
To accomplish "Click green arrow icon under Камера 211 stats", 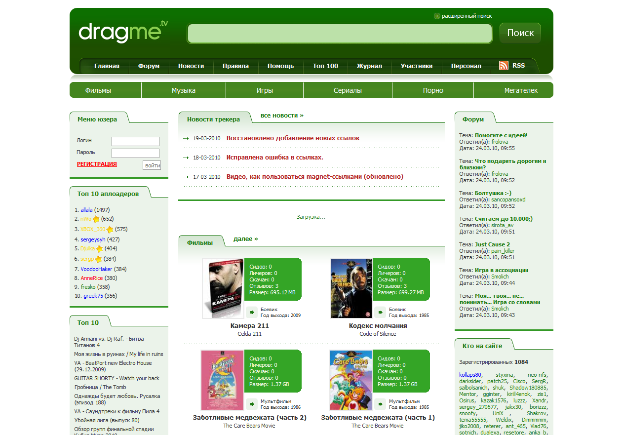I will 252,312.
